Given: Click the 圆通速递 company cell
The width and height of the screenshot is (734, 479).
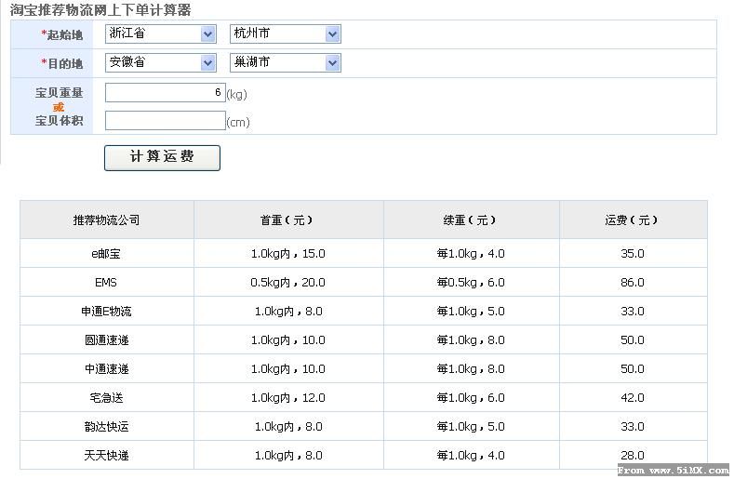Looking at the screenshot, I should click(x=107, y=339).
